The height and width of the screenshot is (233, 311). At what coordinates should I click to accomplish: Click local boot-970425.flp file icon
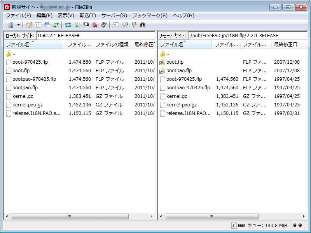pyautogui.click(x=9, y=62)
